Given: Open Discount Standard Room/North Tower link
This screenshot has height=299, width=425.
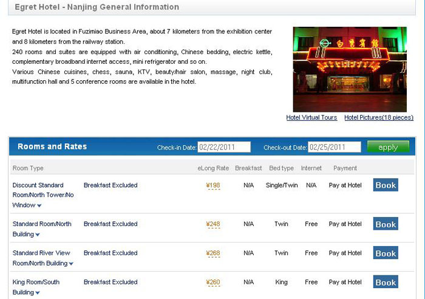Looking at the screenshot, I should click(x=43, y=195).
